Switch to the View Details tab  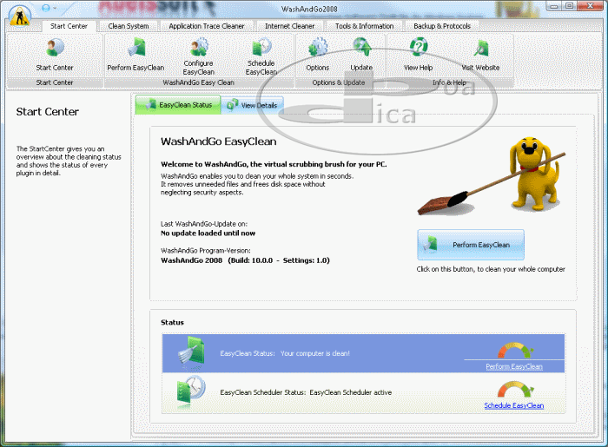click(x=253, y=106)
